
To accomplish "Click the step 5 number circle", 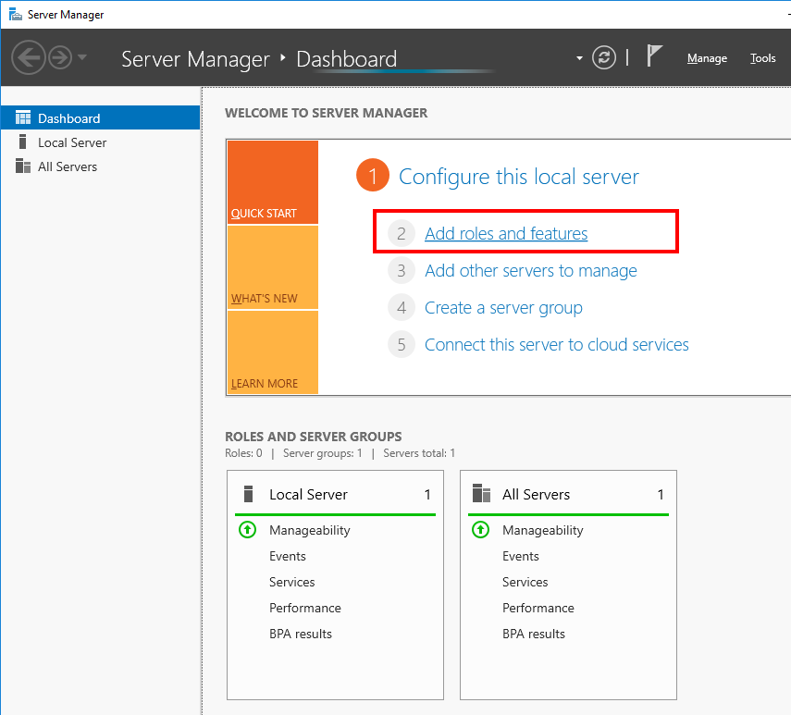I will coord(401,345).
